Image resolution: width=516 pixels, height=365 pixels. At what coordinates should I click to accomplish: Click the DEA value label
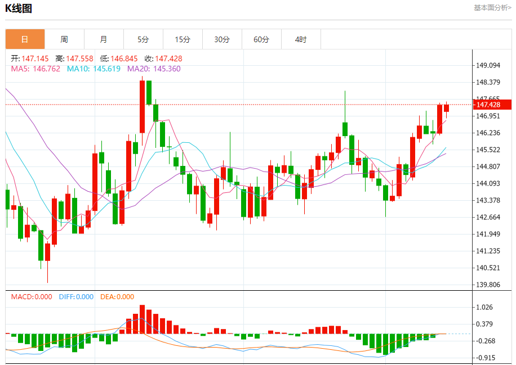coord(117,296)
